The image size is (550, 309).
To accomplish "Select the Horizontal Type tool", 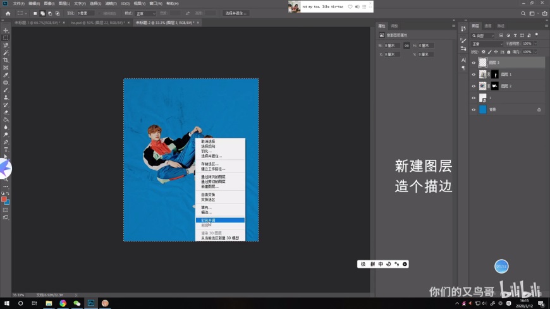I will (x=6, y=150).
